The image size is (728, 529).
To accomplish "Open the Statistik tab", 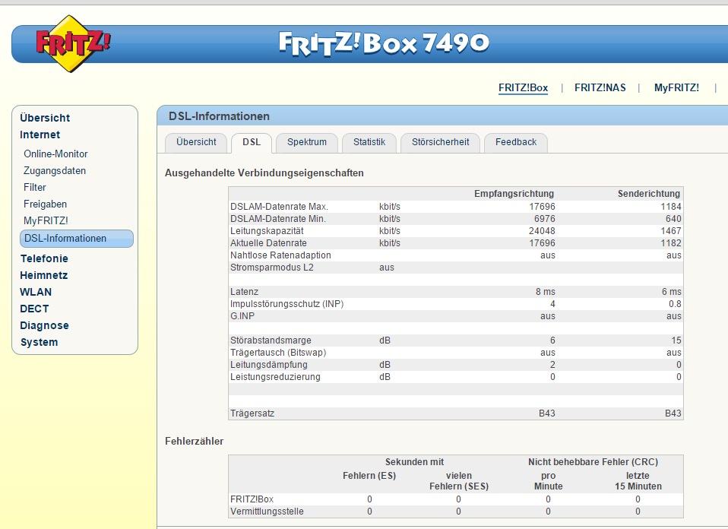I will pyautogui.click(x=369, y=143).
